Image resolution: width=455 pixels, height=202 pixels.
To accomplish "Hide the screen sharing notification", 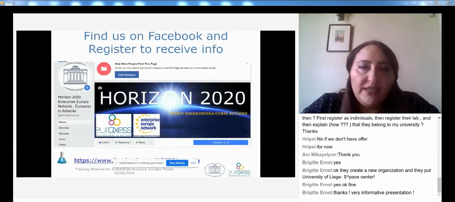I will point(193,163).
